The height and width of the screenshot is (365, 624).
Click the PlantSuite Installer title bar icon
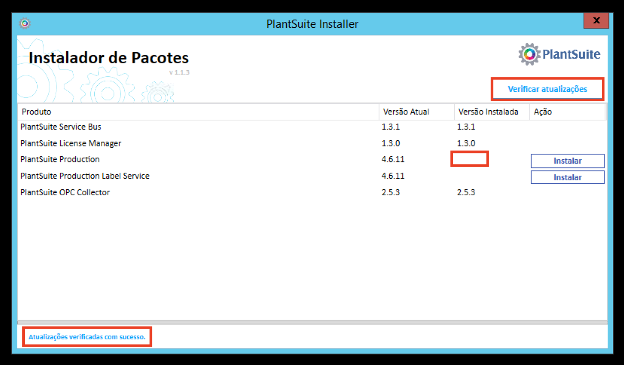click(25, 23)
